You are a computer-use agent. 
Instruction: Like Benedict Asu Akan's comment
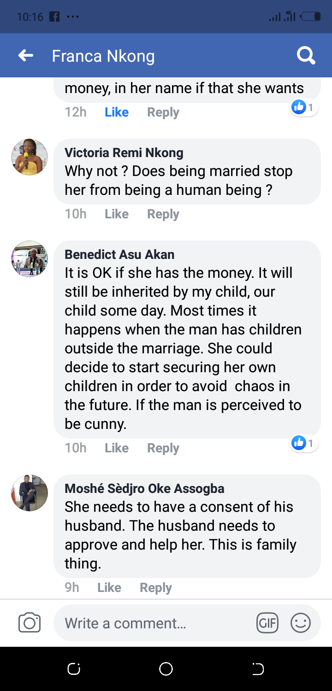116,448
